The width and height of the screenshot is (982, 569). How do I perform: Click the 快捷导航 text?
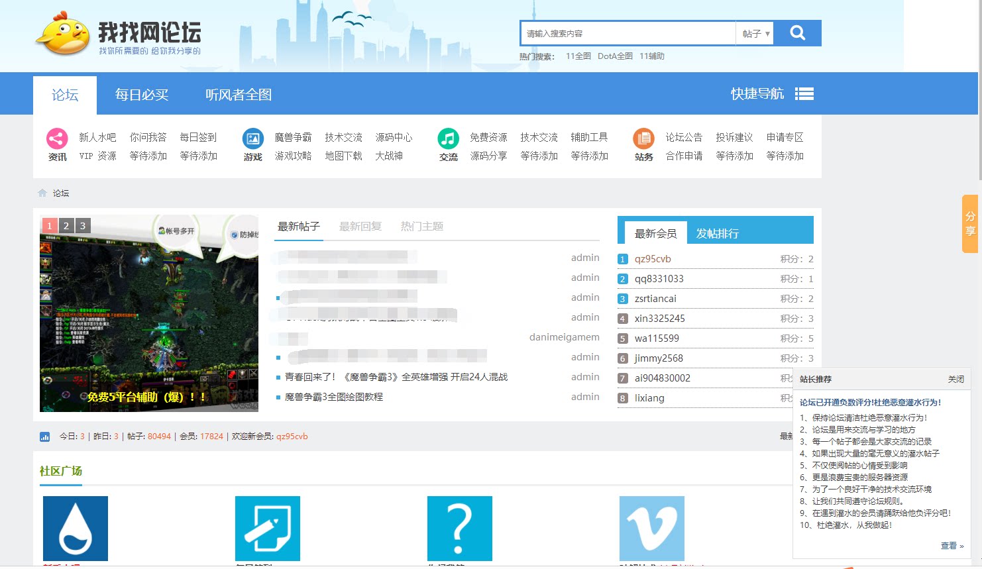(757, 94)
